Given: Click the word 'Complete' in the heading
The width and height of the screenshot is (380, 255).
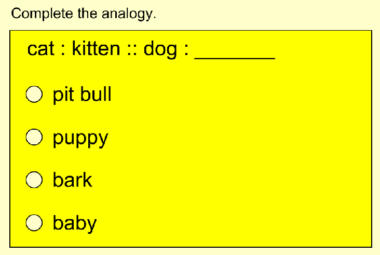Looking at the screenshot, I should pyautogui.click(x=42, y=14).
